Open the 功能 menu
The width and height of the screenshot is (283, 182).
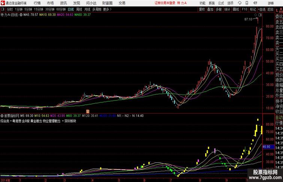point(203,3)
